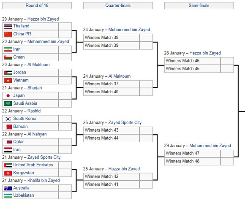Open Zayed Sports City quarter-final venue link
245x203 pixels.
125,122
